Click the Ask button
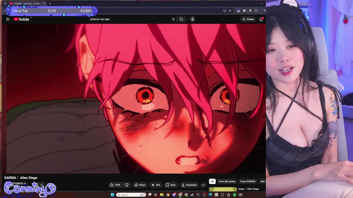Viewport: 353px width, 198px height. tap(156, 185)
